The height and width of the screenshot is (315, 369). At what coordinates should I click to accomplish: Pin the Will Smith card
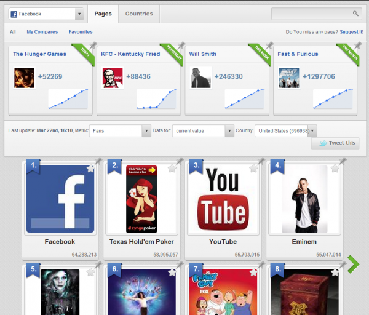pyautogui.click(x=269, y=45)
